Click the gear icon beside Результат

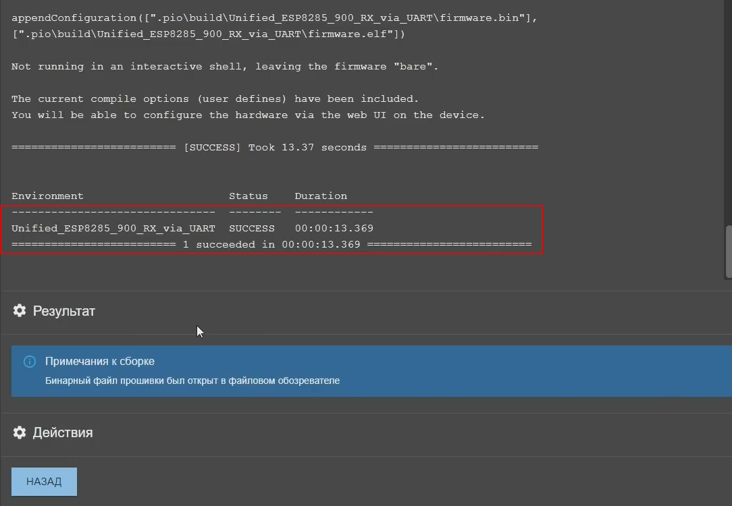(20, 310)
